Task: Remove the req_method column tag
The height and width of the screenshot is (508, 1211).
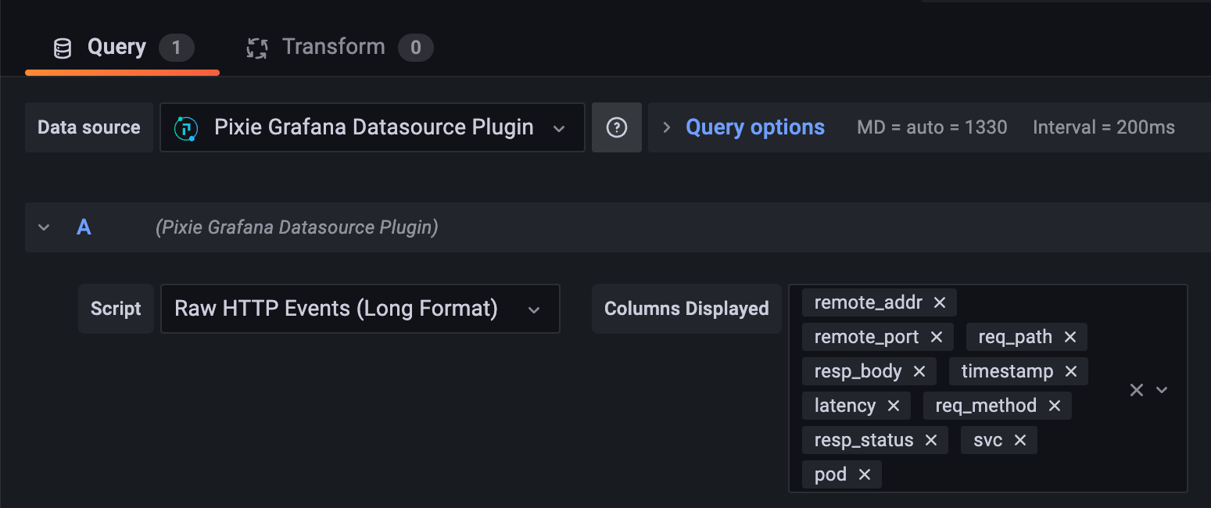Action: click(x=1055, y=406)
